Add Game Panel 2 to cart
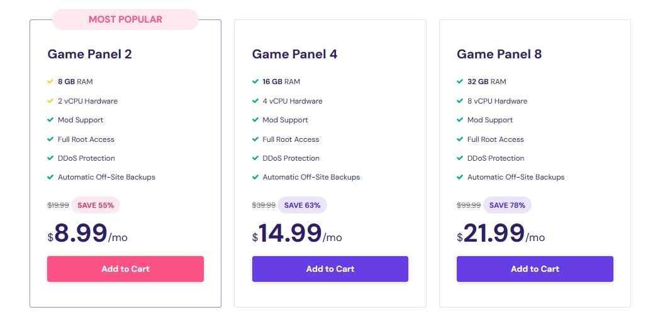The height and width of the screenshot is (317, 648). 125,269
